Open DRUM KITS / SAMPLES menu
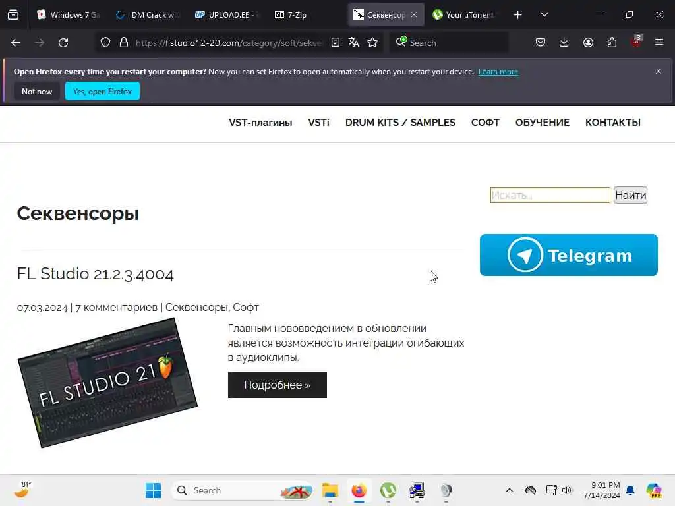 (x=400, y=123)
